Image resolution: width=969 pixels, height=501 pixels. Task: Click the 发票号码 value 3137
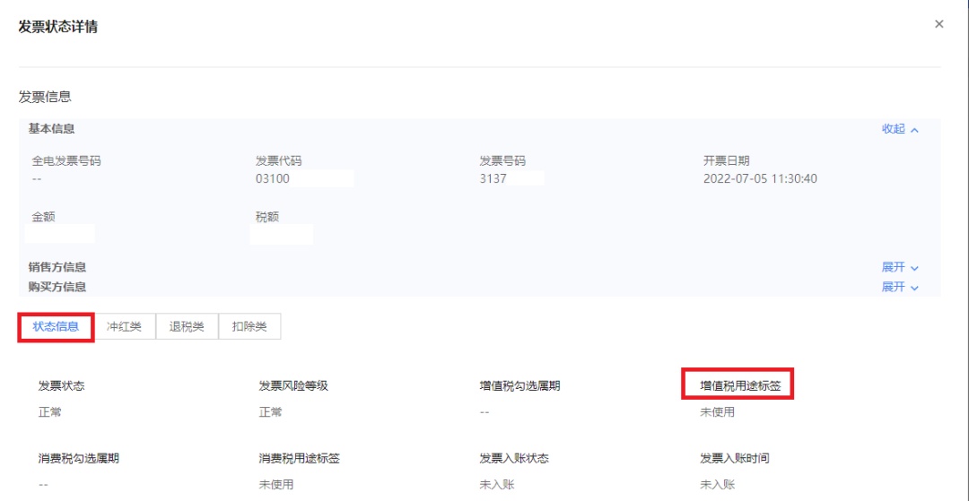[x=493, y=179]
